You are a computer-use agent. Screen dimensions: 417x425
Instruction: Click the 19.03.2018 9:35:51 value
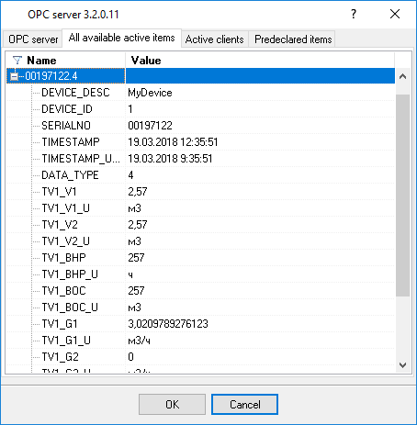[170, 159]
